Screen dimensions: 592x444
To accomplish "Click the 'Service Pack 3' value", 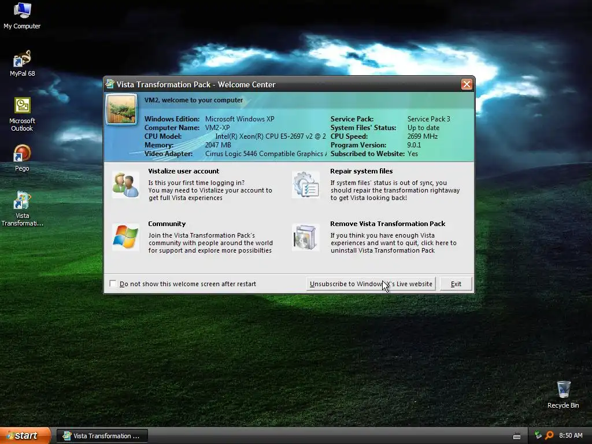I will [x=429, y=119].
